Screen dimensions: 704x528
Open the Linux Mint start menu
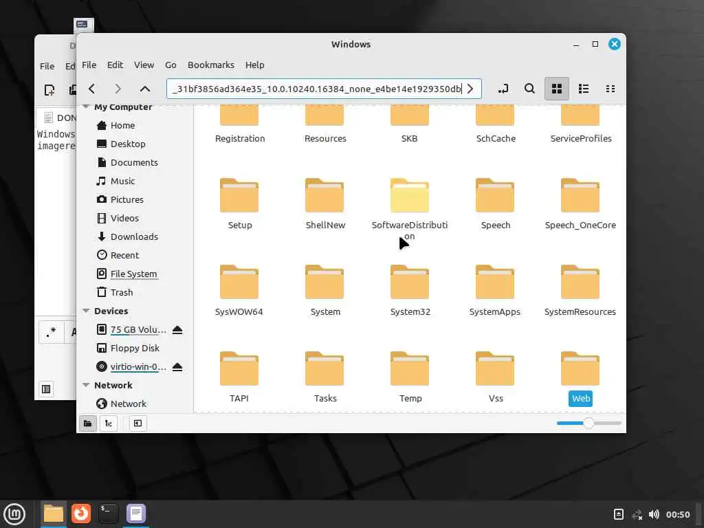15,514
